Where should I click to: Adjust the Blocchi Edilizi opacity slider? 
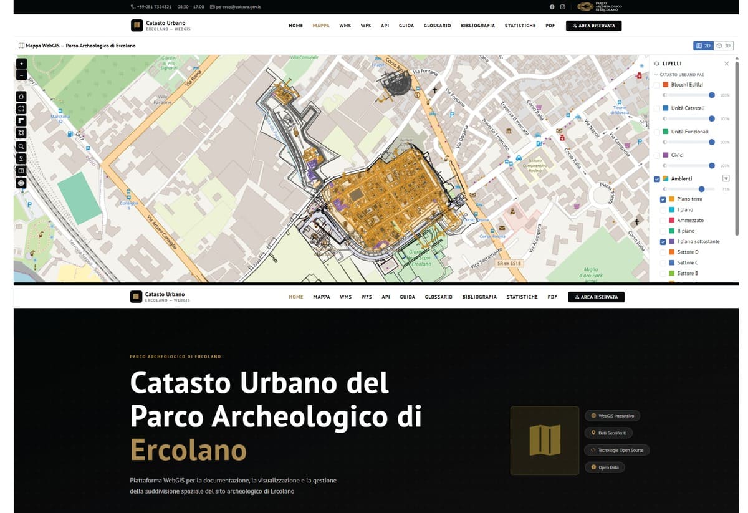click(691, 95)
